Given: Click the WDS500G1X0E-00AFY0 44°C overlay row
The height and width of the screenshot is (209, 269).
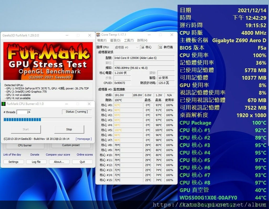Looking at the screenshot, I should 223,198.
